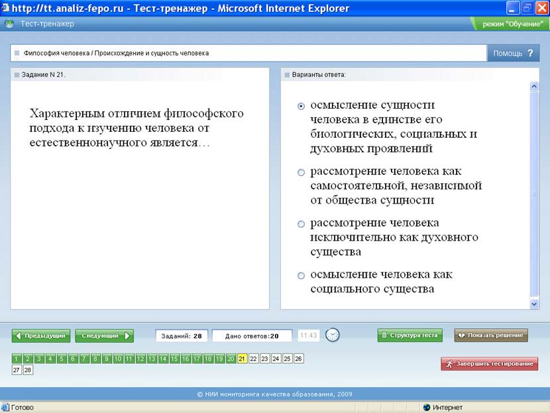
Task: Jump to unanswered question 23
Action: point(264,359)
